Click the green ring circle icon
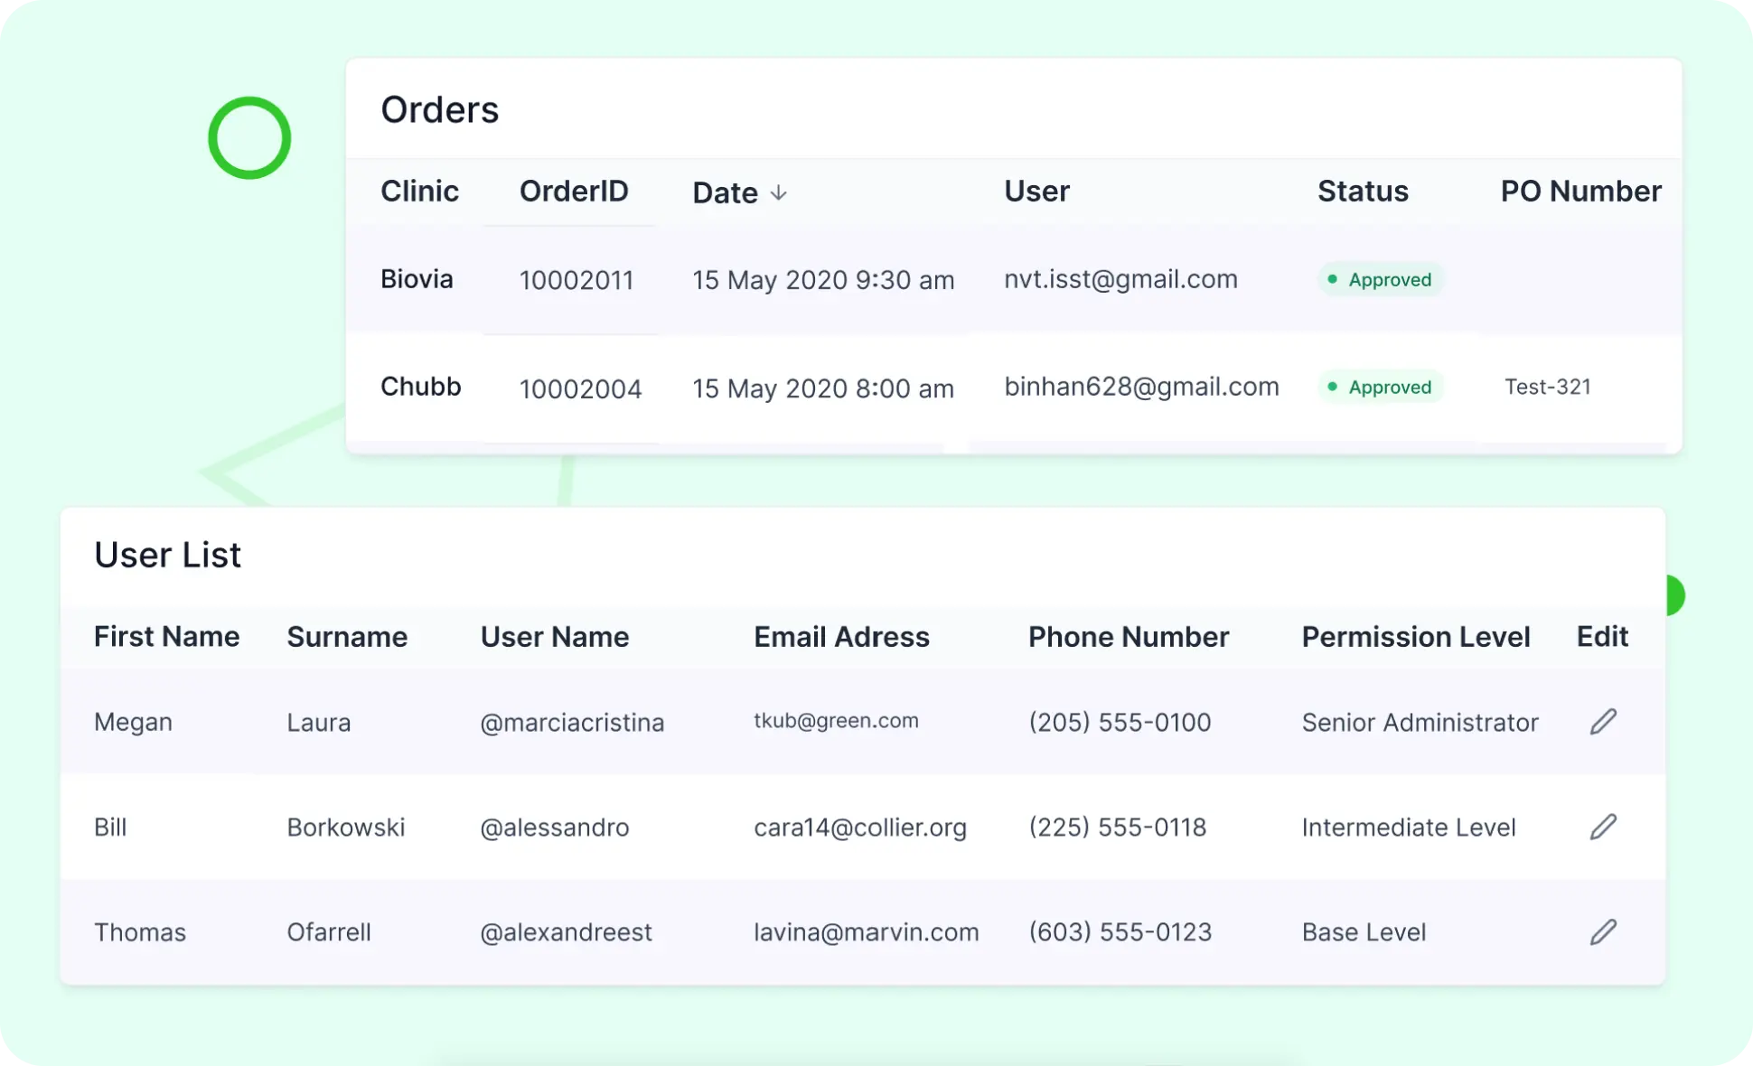 [x=249, y=138]
